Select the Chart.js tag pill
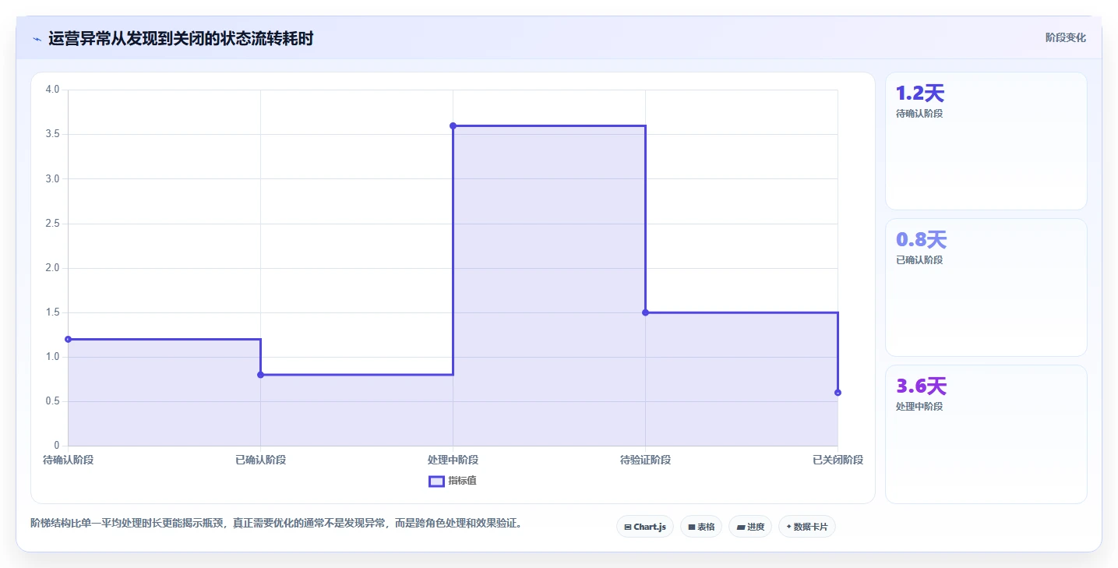 pos(645,527)
